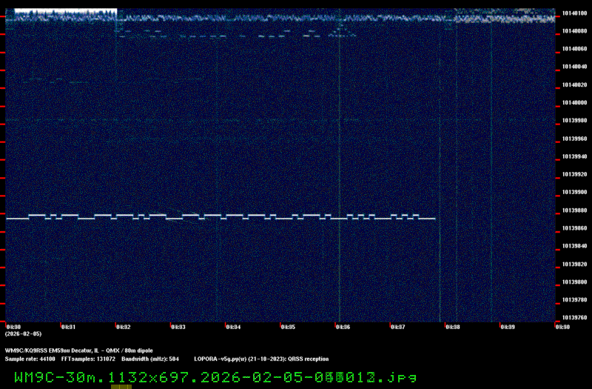Click the green WM9C-30m filename caption
This screenshot has width=592, height=389.
coord(209,377)
